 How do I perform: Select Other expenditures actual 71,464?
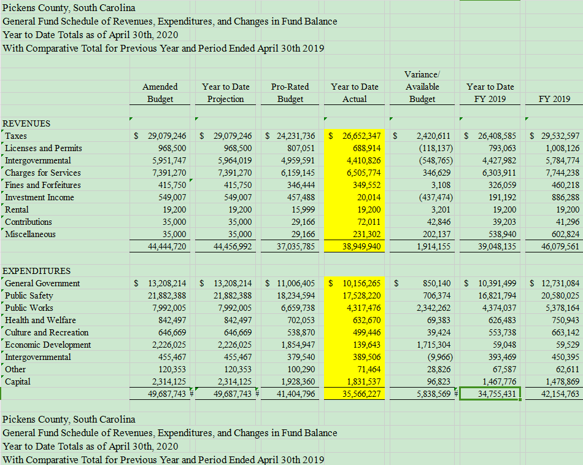(x=369, y=369)
